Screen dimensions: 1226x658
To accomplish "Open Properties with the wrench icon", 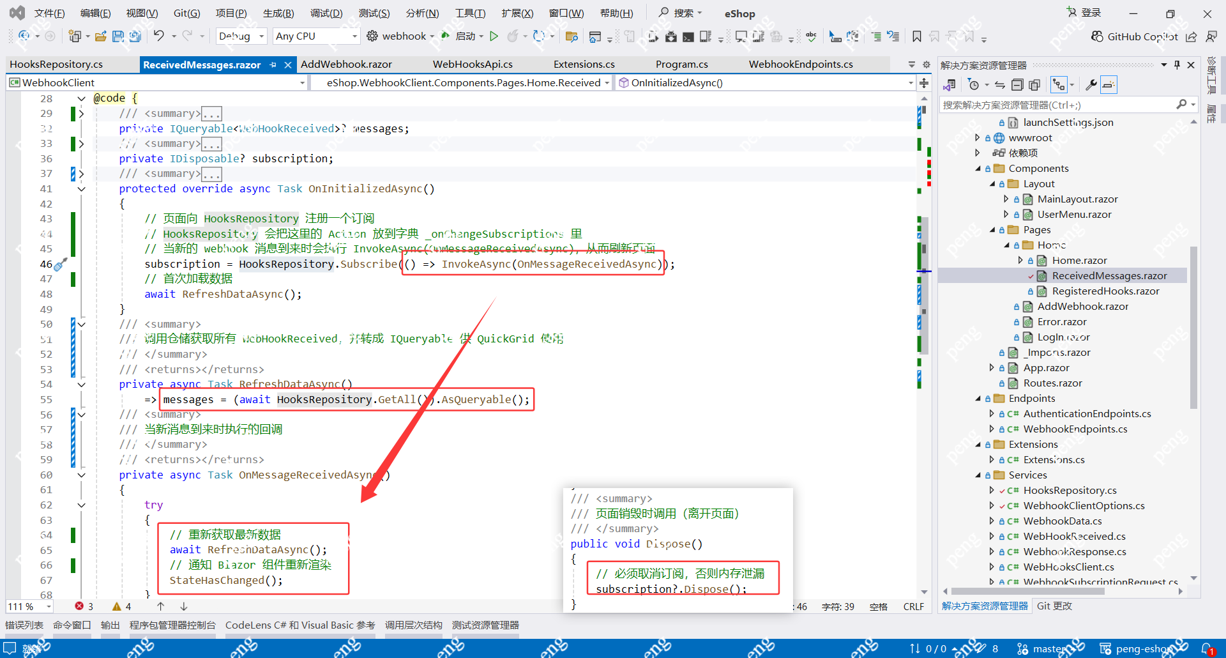I will 1091,85.
